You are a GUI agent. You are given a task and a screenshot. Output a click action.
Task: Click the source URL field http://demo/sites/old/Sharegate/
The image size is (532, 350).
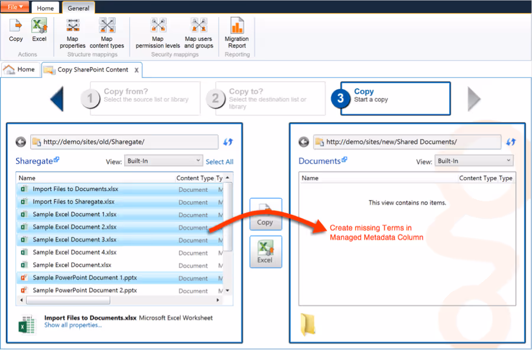(125, 142)
